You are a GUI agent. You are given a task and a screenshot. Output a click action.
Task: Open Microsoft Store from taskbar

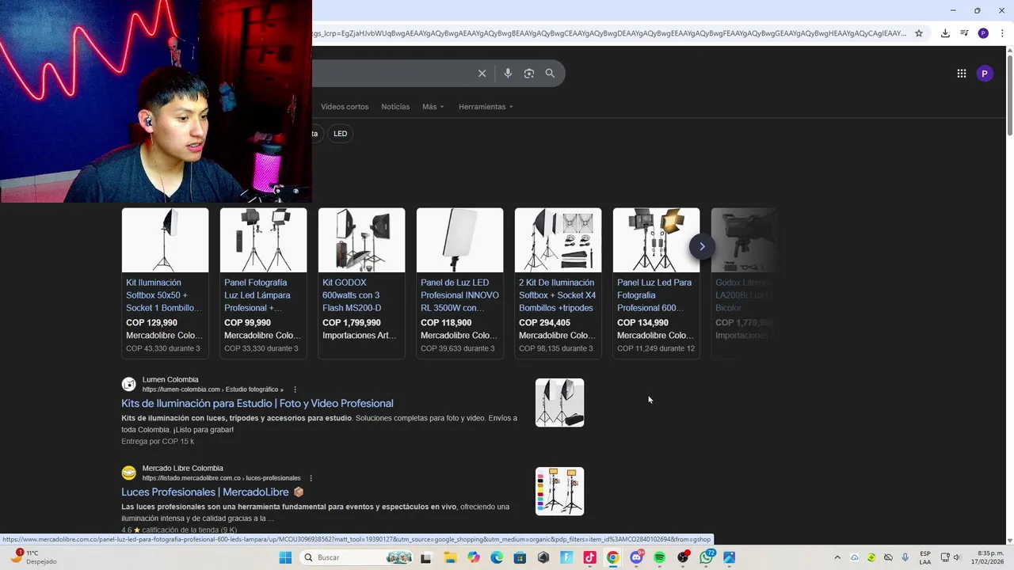[x=520, y=557]
